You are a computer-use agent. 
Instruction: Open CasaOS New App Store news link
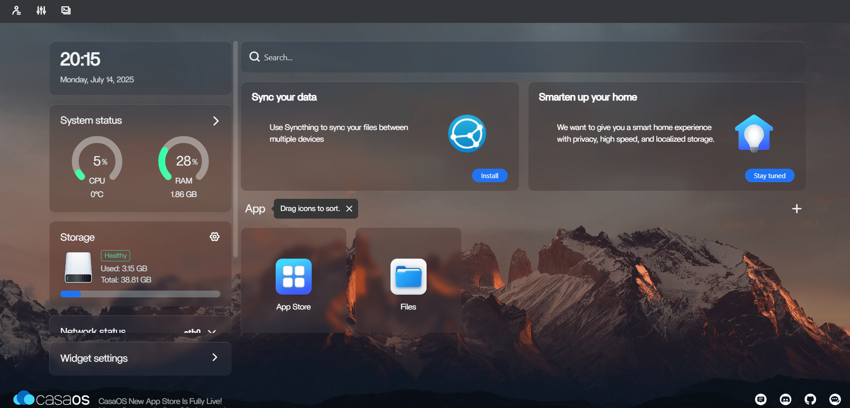(160, 401)
